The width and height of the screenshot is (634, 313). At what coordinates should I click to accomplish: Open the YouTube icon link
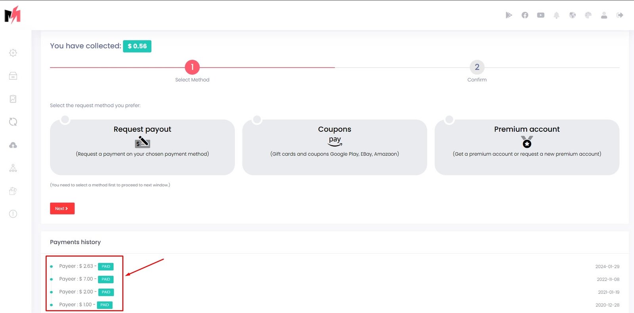tap(540, 15)
